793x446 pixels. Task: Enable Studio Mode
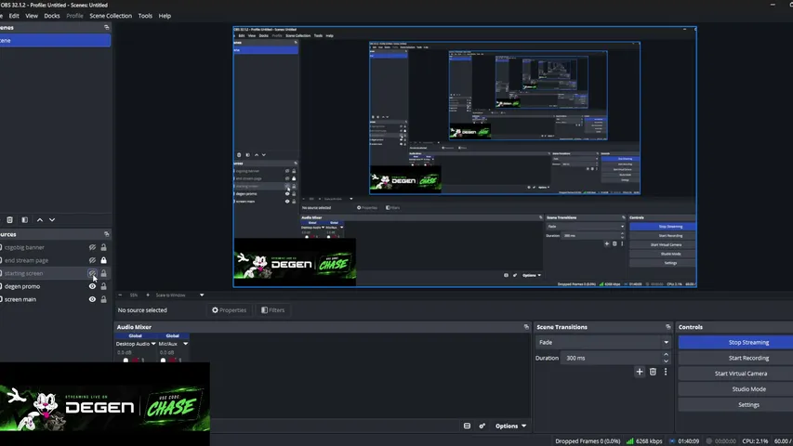[x=736, y=389]
